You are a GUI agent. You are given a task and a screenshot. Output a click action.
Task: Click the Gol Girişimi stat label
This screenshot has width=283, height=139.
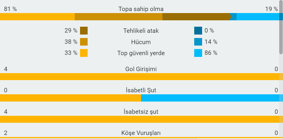click(141, 69)
